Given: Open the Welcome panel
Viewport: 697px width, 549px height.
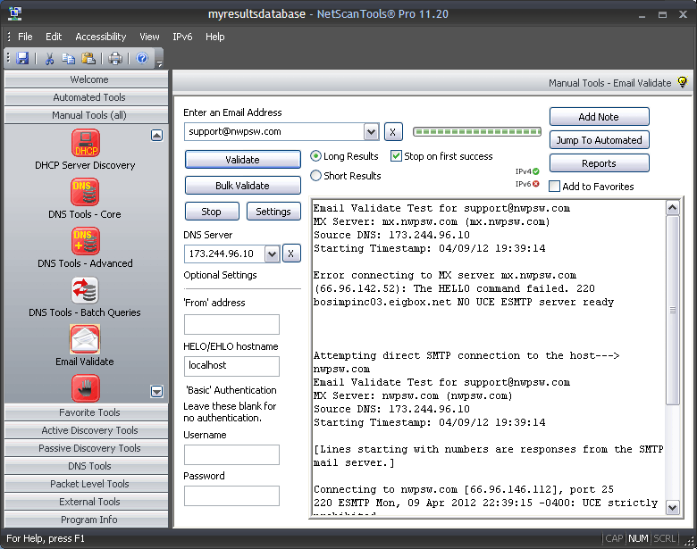Looking at the screenshot, I should coord(87,79).
